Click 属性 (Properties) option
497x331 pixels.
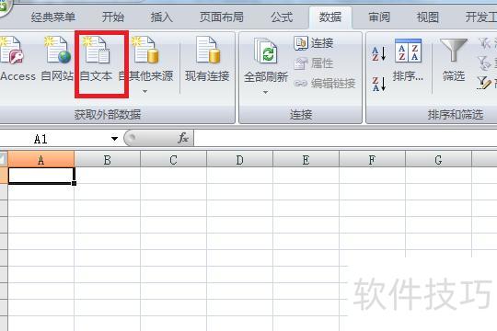314,63
